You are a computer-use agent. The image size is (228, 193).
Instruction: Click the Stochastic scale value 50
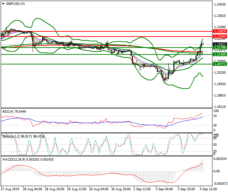[x=215, y=145]
